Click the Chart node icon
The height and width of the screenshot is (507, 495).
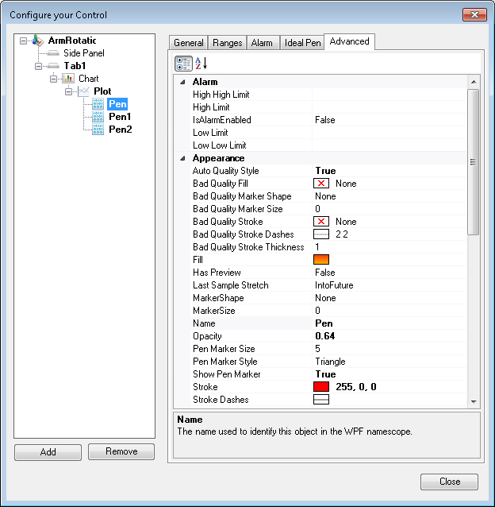click(x=68, y=79)
